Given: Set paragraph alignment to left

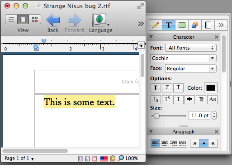Looking at the screenshot, I should point(155,143).
